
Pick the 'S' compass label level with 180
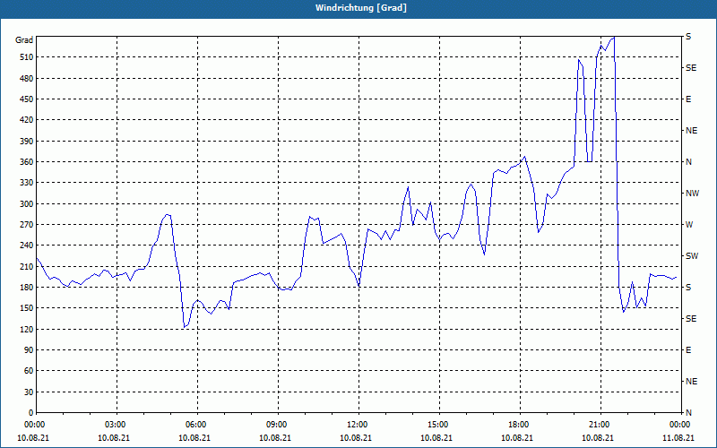(688, 287)
